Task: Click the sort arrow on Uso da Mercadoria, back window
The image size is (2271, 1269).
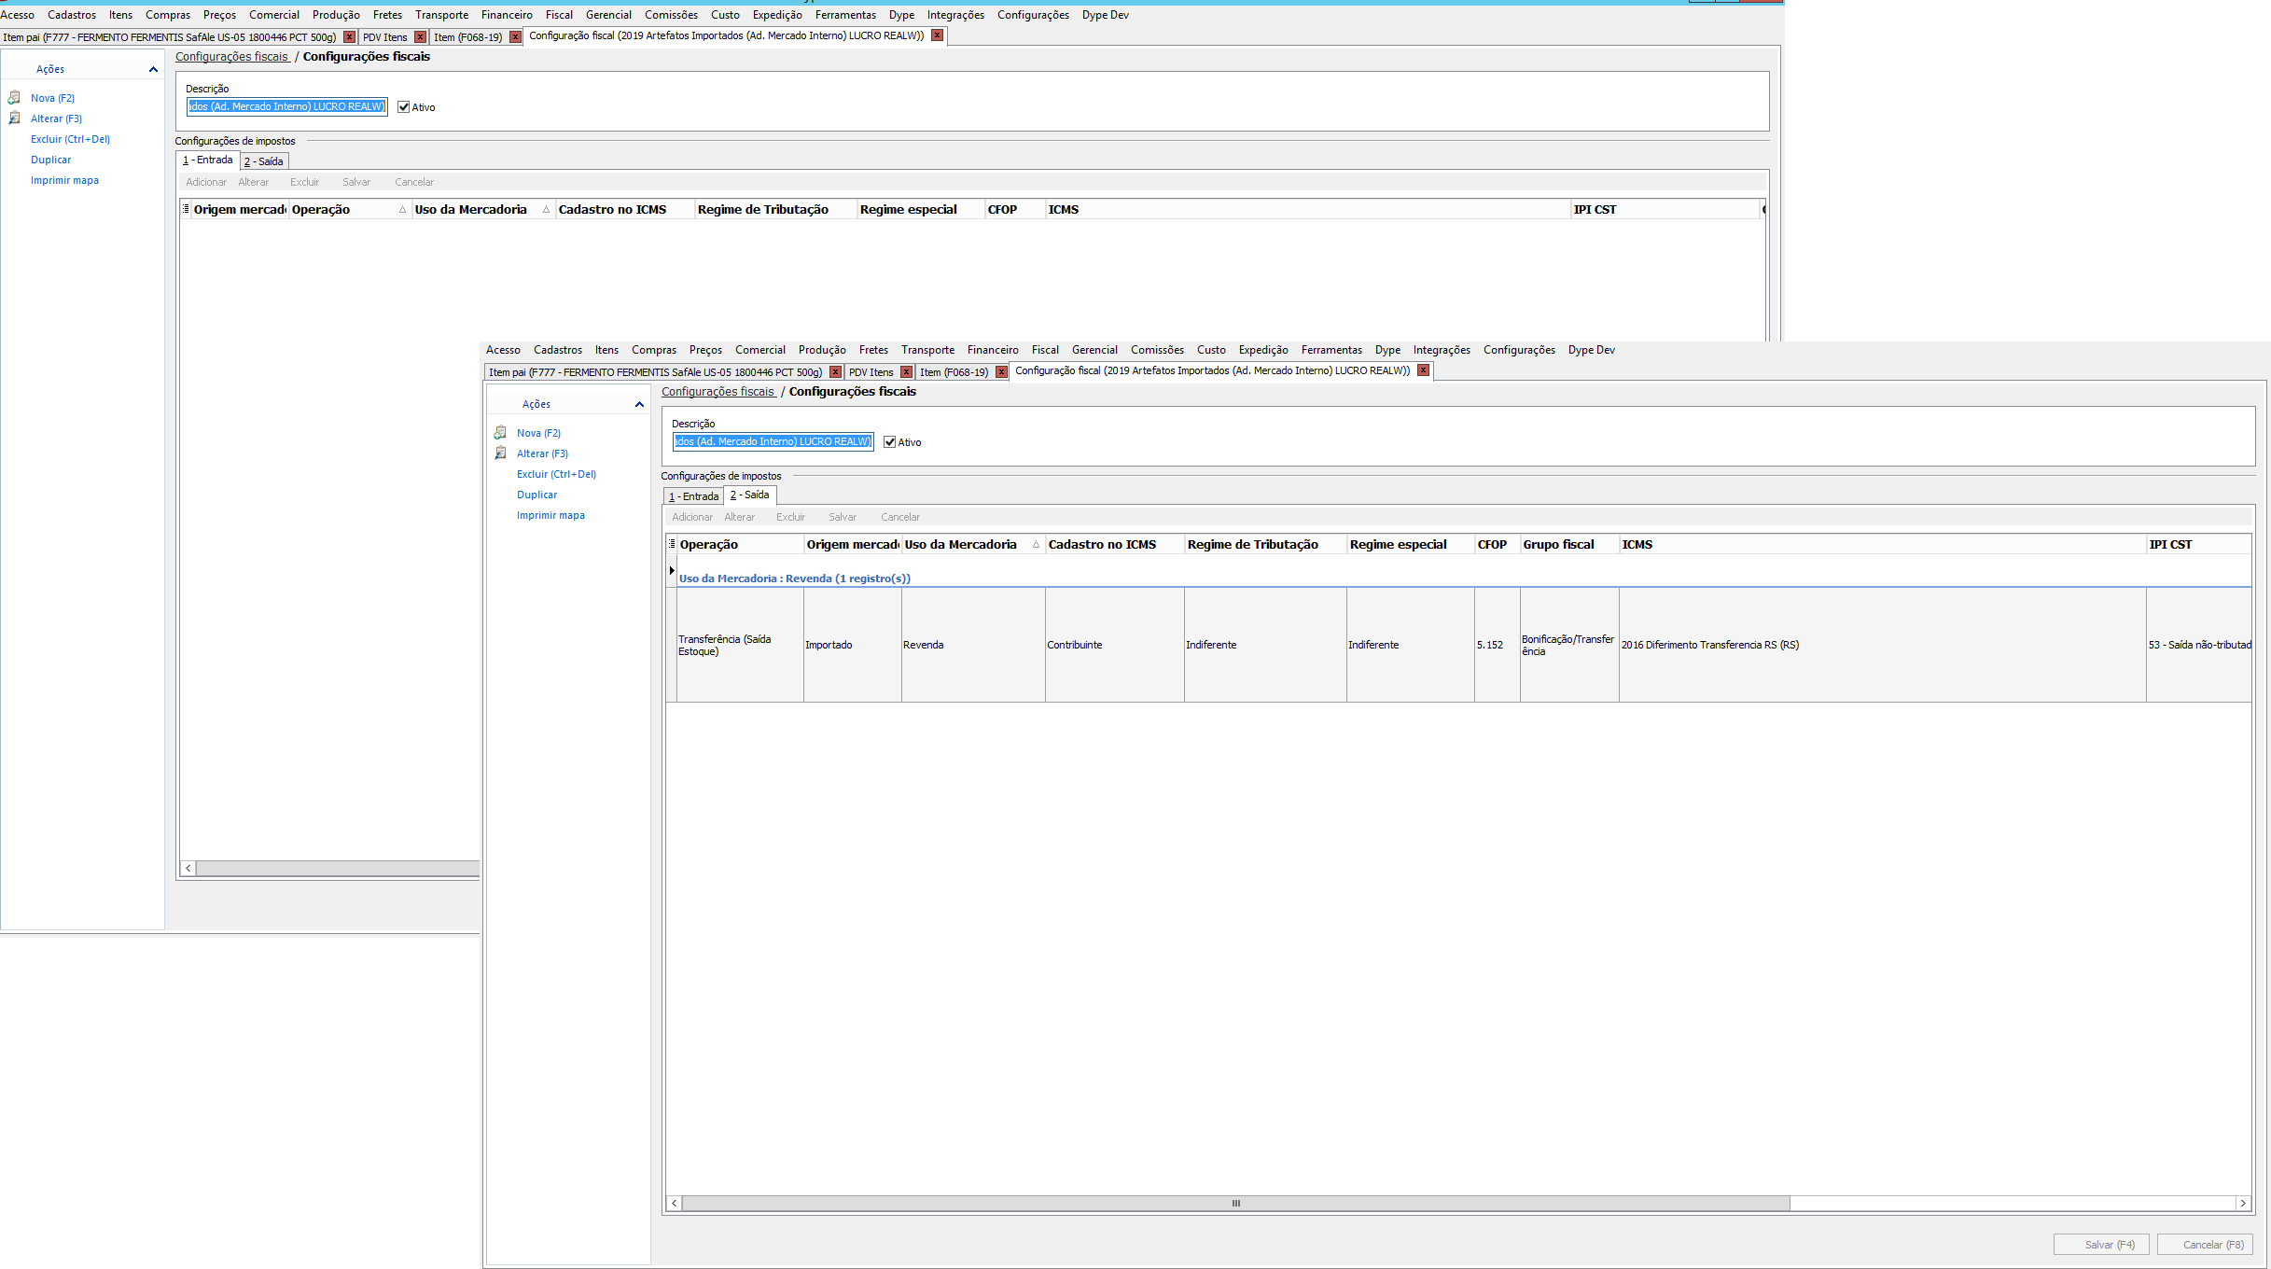Action: [547, 210]
